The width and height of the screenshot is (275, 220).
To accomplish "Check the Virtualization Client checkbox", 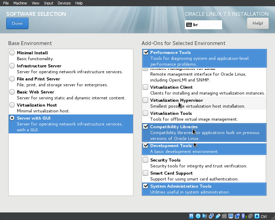I will click(x=145, y=87).
